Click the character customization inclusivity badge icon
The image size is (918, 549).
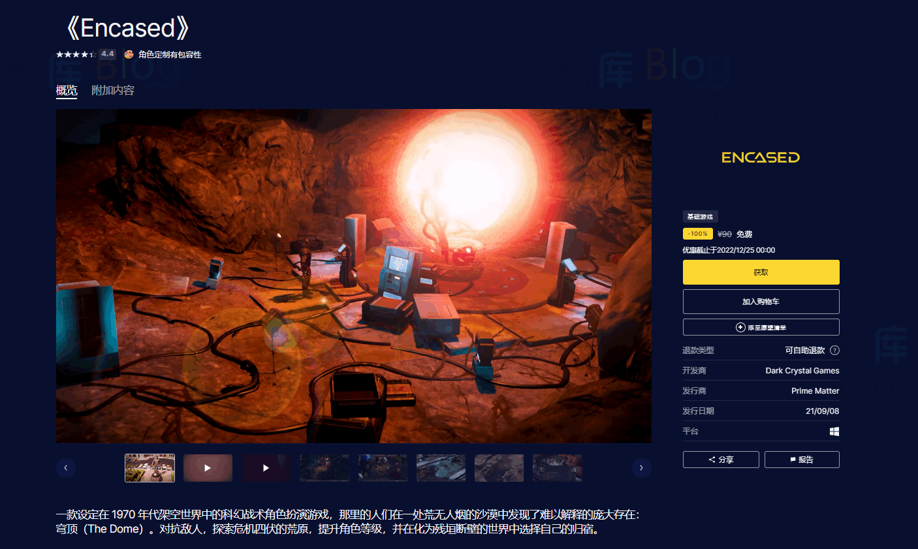tap(129, 55)
